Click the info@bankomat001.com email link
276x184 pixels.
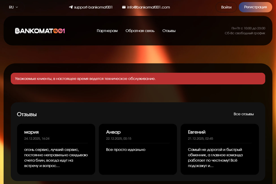[148, 7]
